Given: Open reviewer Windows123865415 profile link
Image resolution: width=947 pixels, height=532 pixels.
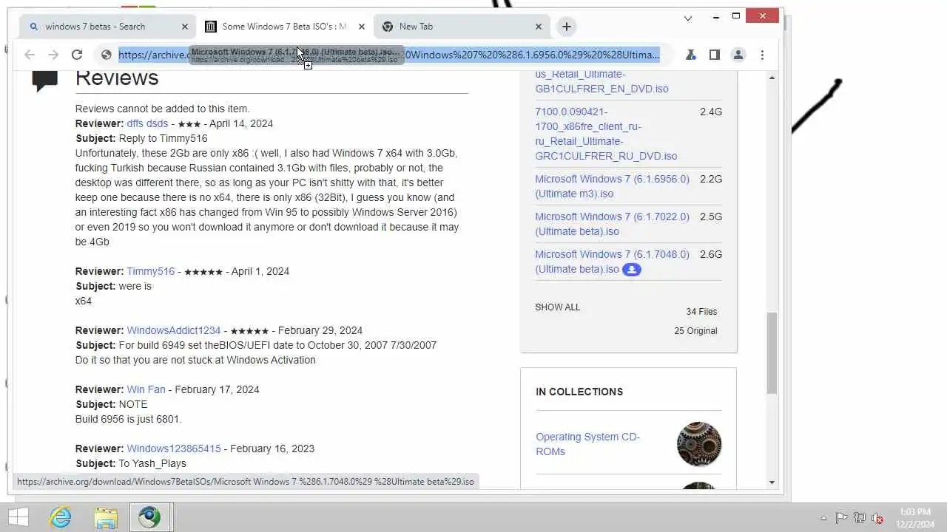Looking at the screenshot, I should pos(173,449).
